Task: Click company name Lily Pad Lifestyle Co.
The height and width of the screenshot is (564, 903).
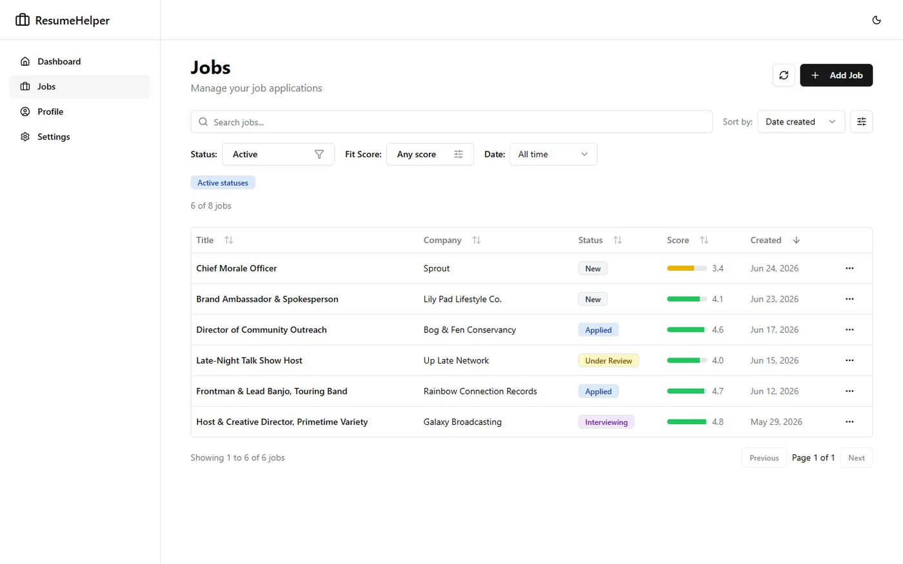Action: point(462,299)
